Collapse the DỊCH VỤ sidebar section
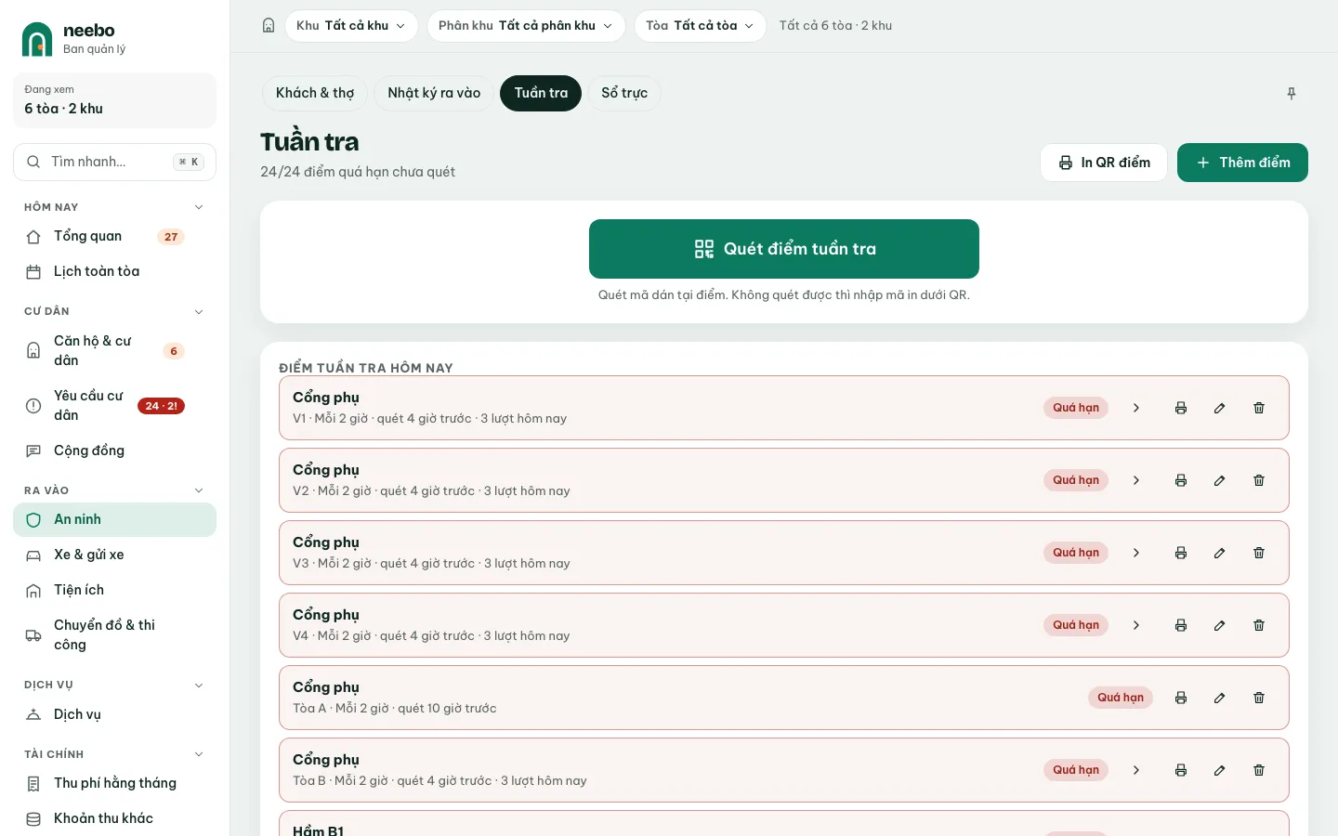This screenshot has width=1338, height=836. click(198, 685)
